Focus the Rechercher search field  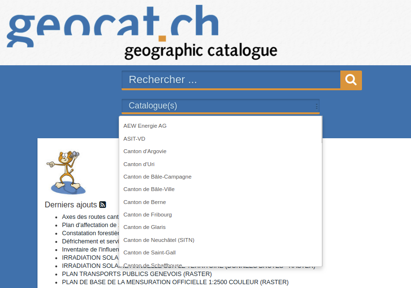point(231,80)
